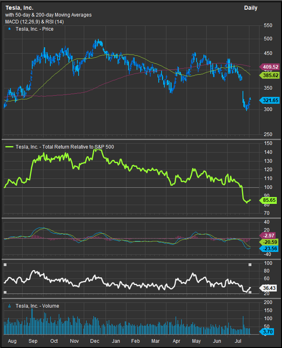Click the May month label on the axis
Image resolution: width=282 pixels, height=348 pixels.
196,341
